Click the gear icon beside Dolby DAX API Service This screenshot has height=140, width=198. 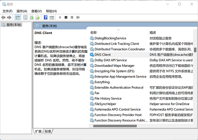[x=92, y=60]
